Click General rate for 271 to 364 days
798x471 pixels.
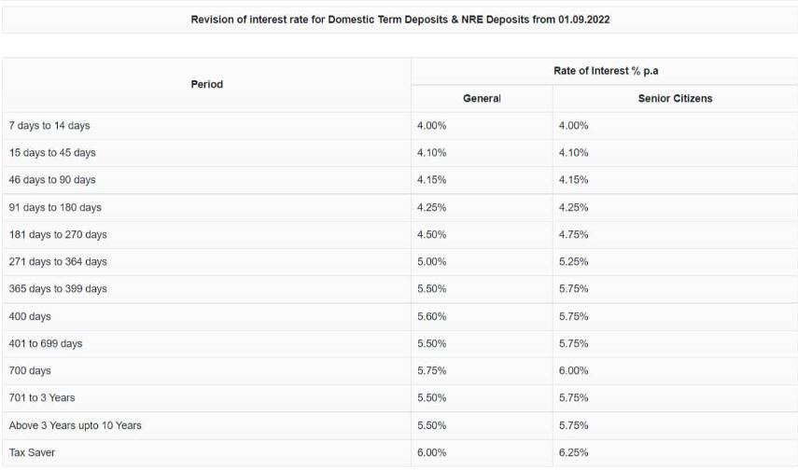pos(432,261)
